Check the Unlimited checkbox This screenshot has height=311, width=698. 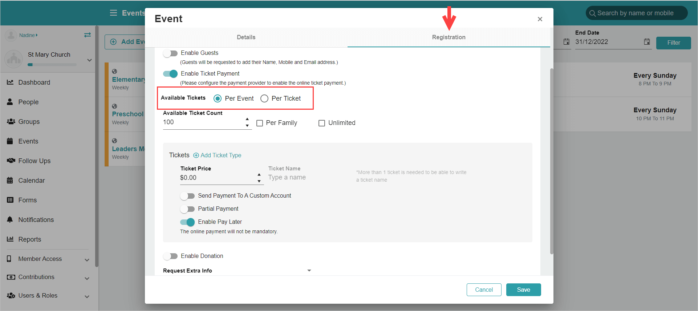point(322,123)
